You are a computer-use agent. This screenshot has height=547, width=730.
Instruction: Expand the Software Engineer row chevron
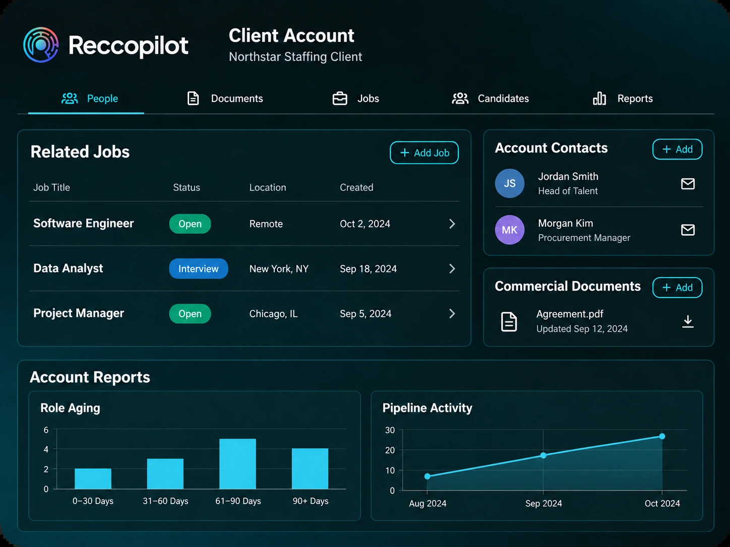tap(452, 224)
